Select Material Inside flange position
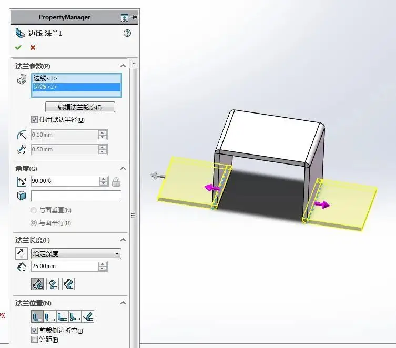The height and width of the screenshot is (348, 396). point(37,316)
